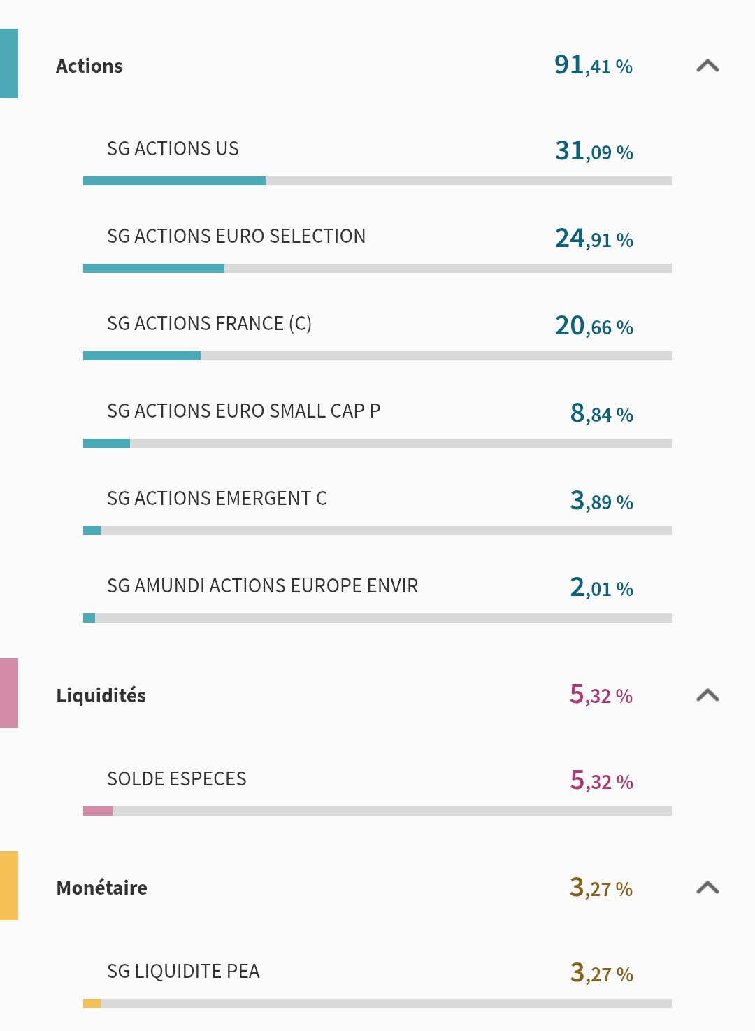This screenshot has width=755, height=1031.
Task: Click the SG ACTIONS US allocation bar
Action: pos(377,181)
